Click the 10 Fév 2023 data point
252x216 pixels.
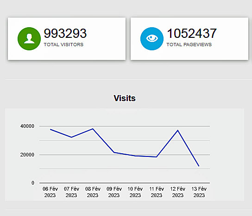[x=135, y=156]
